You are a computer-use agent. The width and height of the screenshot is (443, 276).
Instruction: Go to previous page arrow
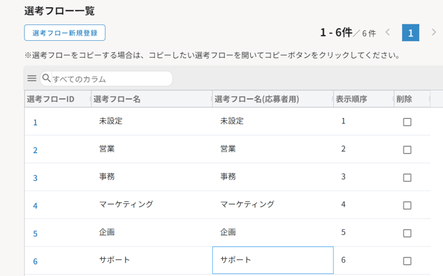(387, 32)
